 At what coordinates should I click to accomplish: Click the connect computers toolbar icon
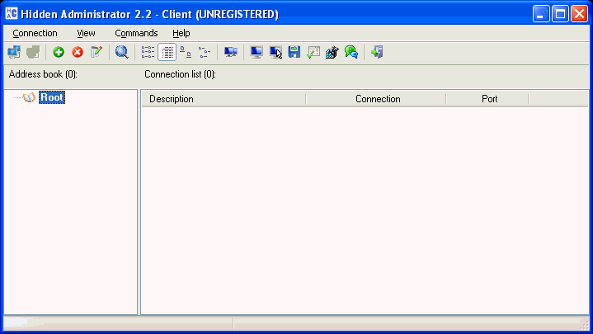(14, 52)
